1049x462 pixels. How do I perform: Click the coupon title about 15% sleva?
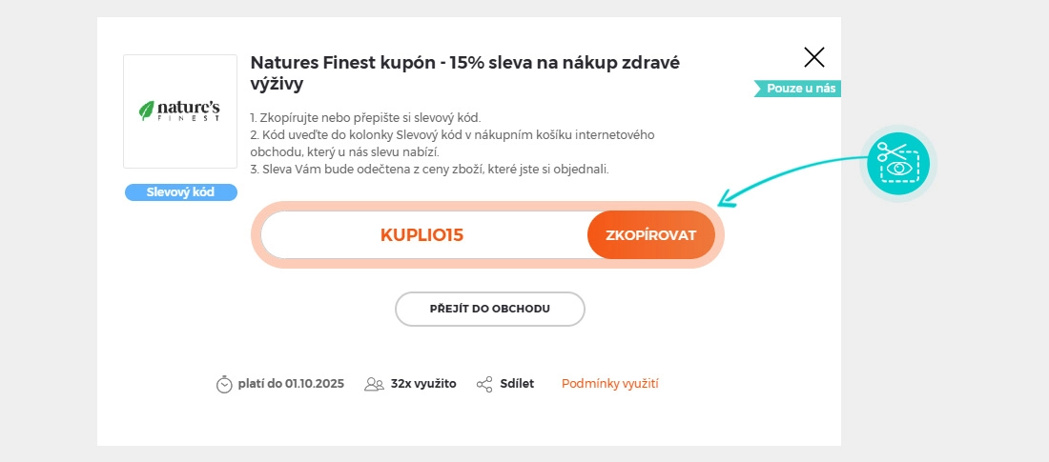pyautogui.click(x=464, y=72)
